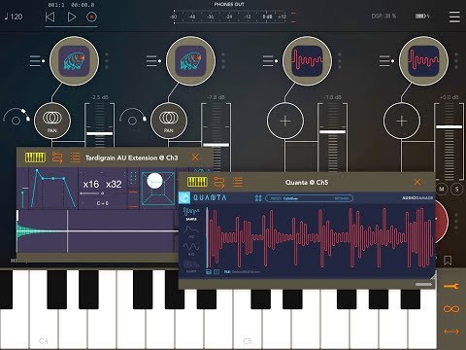
Task: Open first channel's Tardigrain source node
Action: [x=74, y=61]
